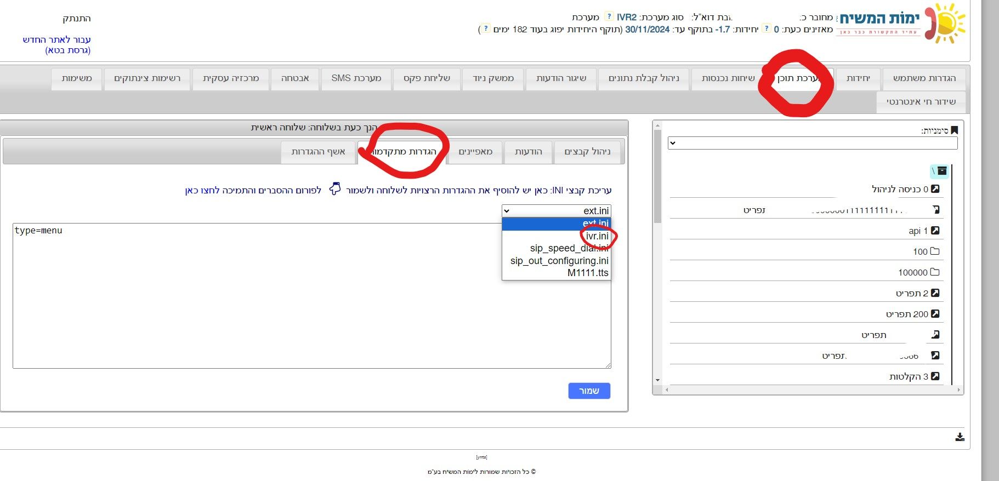Open shortcut icon of 2 תפריט

tap(935, 293)
